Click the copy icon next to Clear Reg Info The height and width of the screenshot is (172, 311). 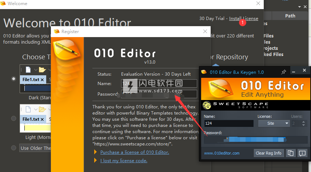(x=291, y=153)
